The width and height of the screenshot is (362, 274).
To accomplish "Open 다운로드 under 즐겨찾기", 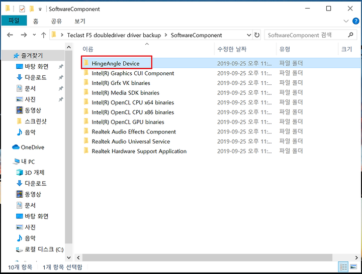I will 35,77.
